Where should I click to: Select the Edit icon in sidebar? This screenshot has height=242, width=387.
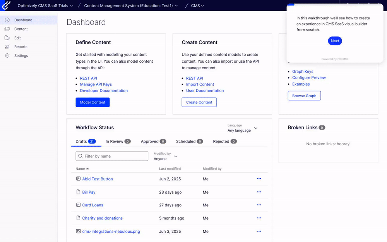pos(7,38)
